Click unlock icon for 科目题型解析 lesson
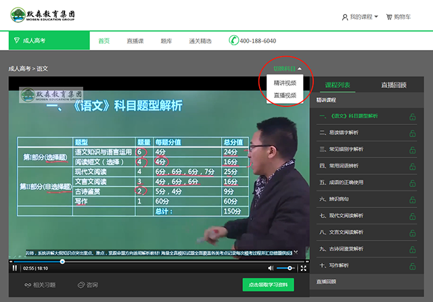The height and width of the screenshot is (302, 433). (x=413, y=117)
